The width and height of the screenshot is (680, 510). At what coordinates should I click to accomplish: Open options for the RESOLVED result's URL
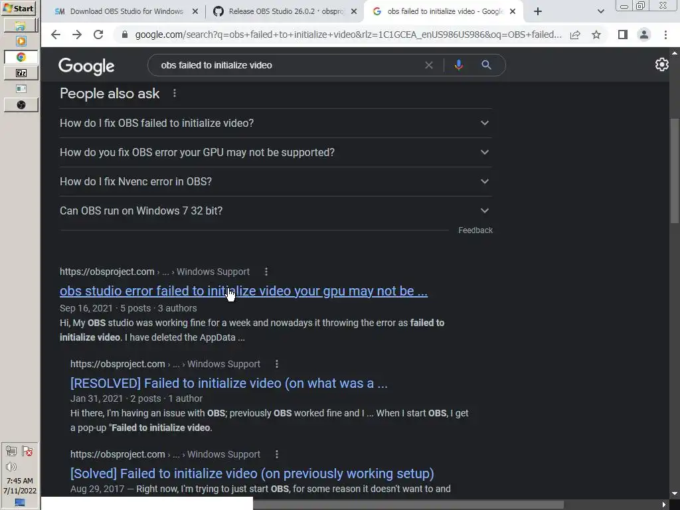pos(277,364)
